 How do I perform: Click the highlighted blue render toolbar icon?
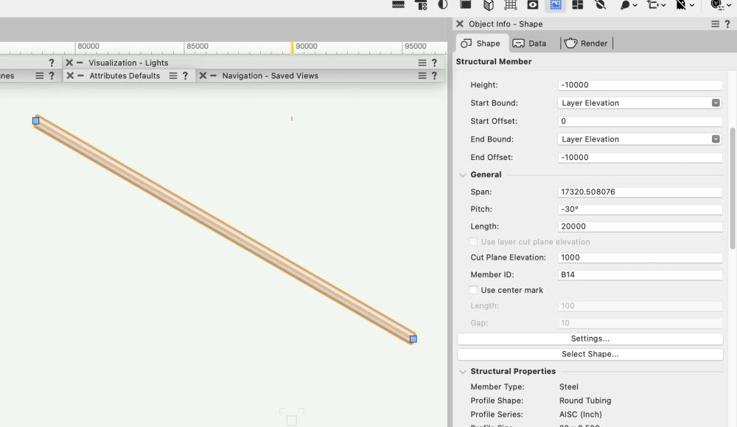(555, 5)
